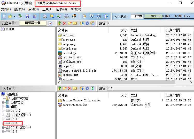Click the add-to-ISO icon in local pane toolbar
The image size is (194, 139).
tap(82, 88)
